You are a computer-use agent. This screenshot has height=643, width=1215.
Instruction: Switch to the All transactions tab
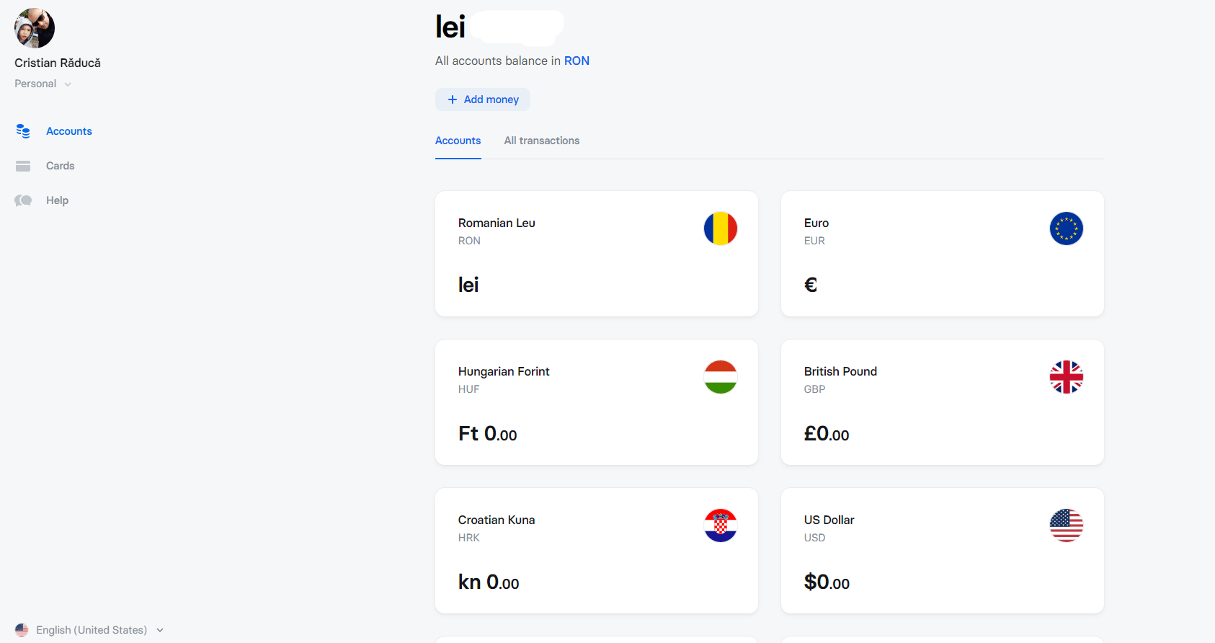click(542, 141)
